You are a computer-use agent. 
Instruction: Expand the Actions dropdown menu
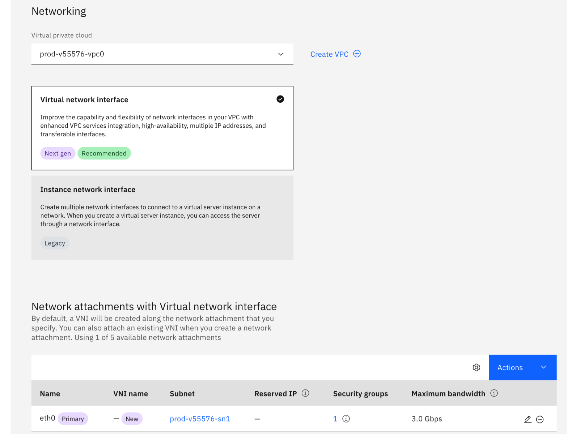point(522,367)
